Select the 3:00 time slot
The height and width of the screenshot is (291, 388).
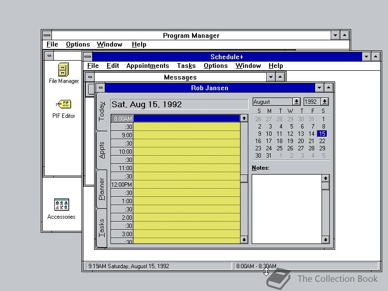click(187, 234)
